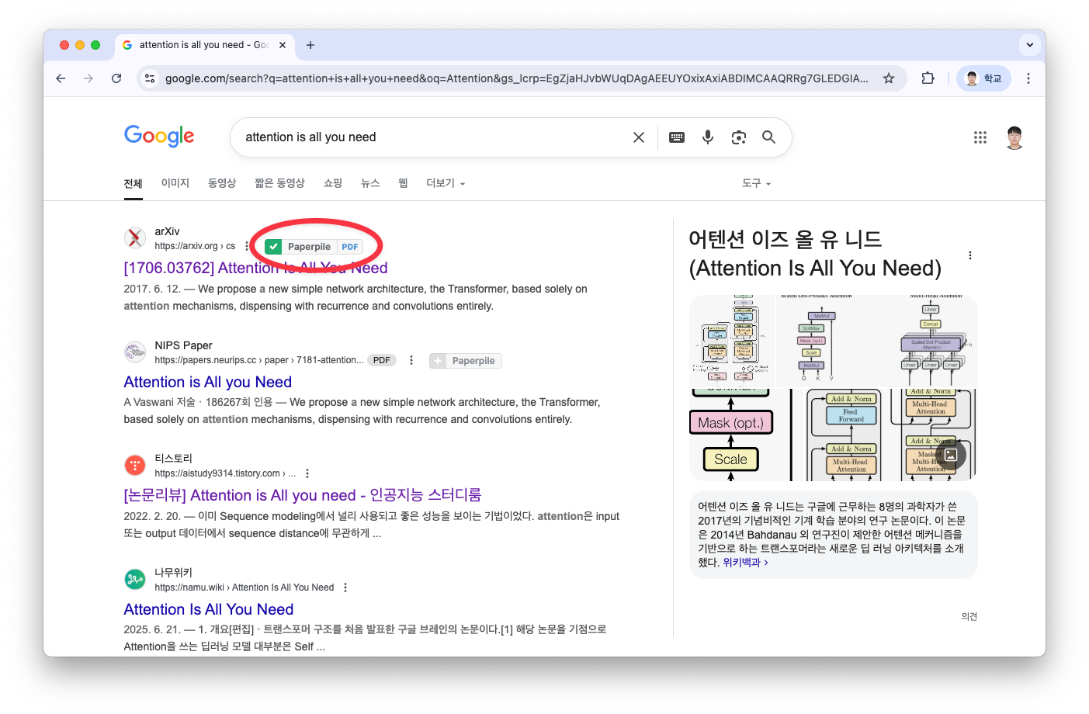Screen dimensions: 1089x714
Task: Select the 전체 search tab
Action: pos(134,183)
